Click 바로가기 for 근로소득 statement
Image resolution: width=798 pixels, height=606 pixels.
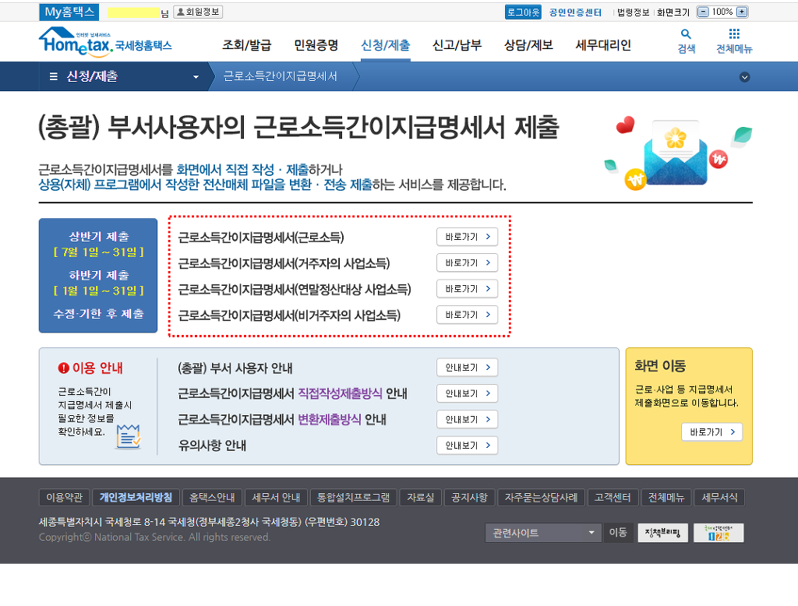tap(467, 237)
